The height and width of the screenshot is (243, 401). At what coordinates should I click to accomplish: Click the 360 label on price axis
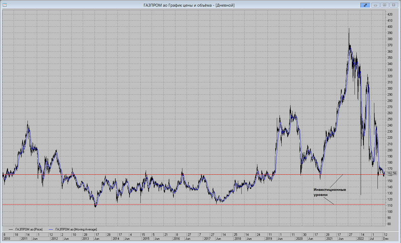(390, 51)
